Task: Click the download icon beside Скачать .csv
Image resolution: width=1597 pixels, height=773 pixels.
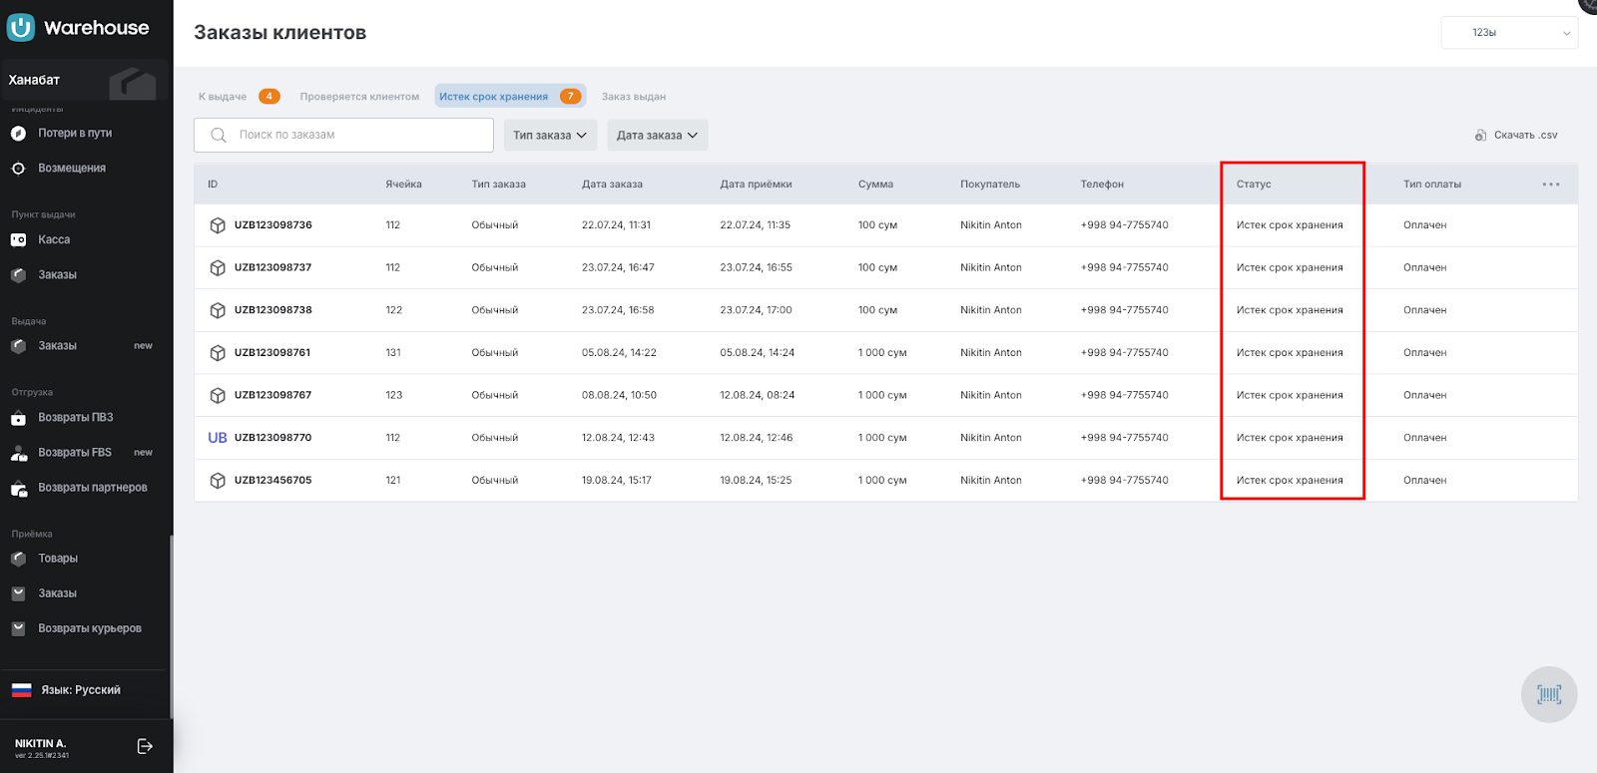Action: [1480, 136]
